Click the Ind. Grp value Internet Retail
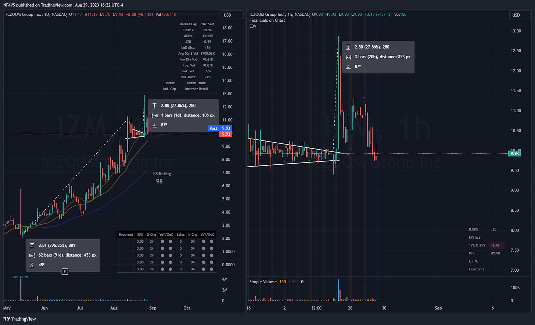535x325 pixels. click(197, 89)
